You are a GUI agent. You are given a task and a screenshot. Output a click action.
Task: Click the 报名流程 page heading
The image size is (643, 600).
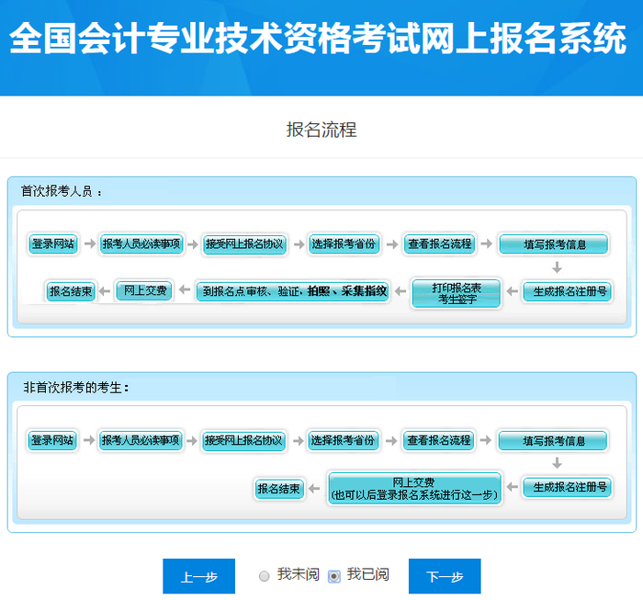(321, 130)
